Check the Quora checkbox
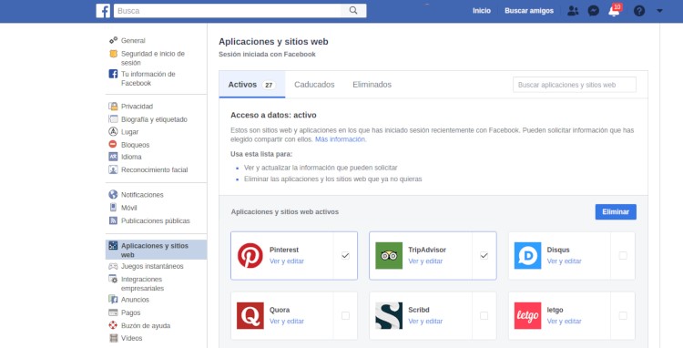This screenshot has width=683, height=348. pyautogui.click(x=345, y=316)
